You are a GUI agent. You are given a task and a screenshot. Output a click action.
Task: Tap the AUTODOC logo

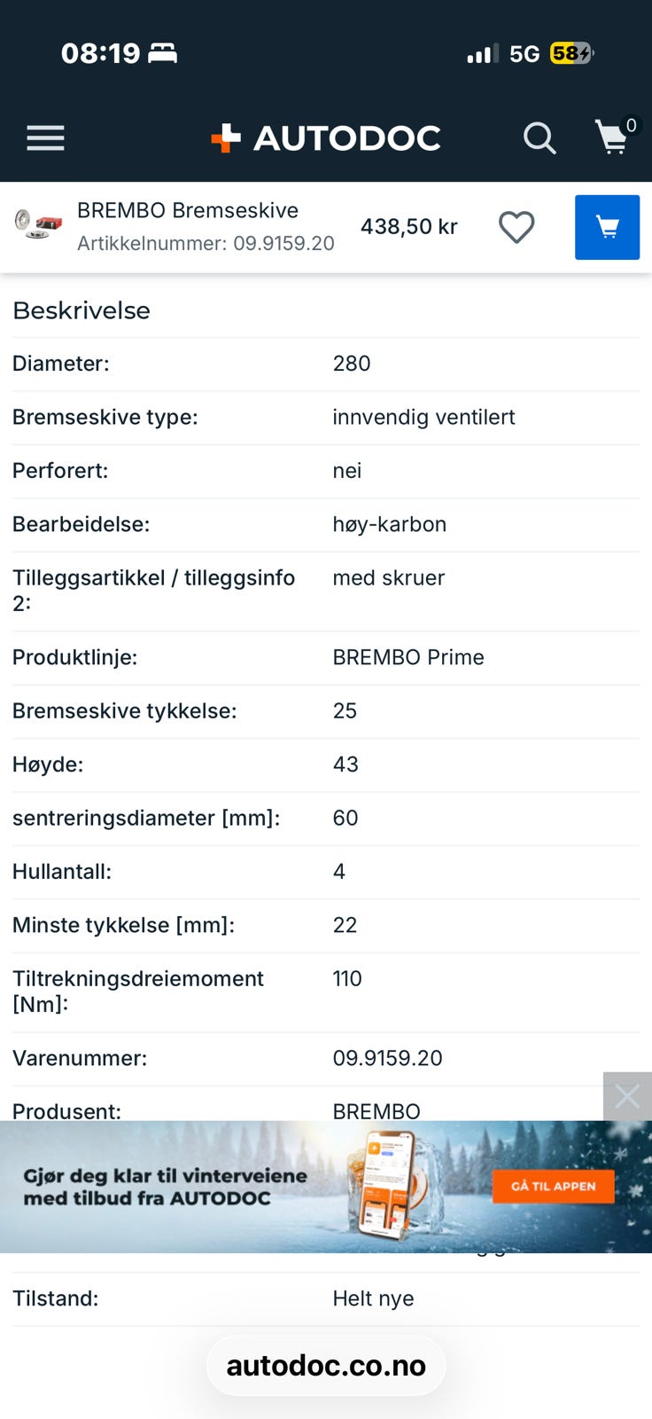tap(326, 138)
